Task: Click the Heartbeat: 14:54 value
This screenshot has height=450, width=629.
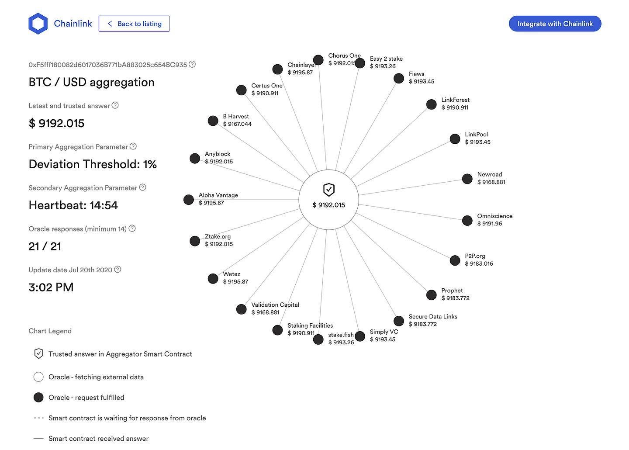Action: point(73,205)
